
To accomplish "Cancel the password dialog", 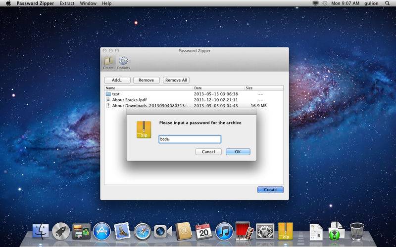I will point(208,152).
